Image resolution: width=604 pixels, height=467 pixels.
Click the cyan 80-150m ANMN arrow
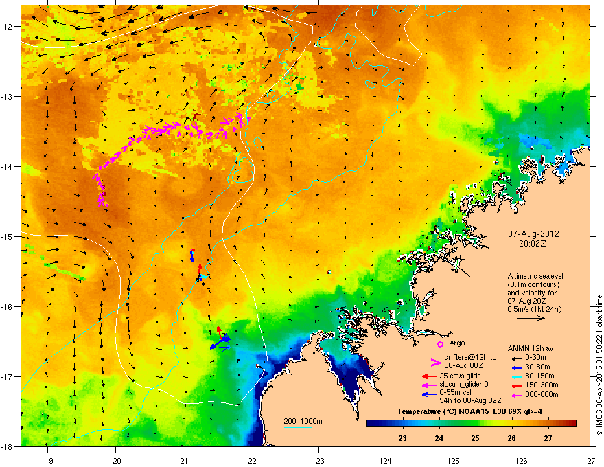click(515, 376)
